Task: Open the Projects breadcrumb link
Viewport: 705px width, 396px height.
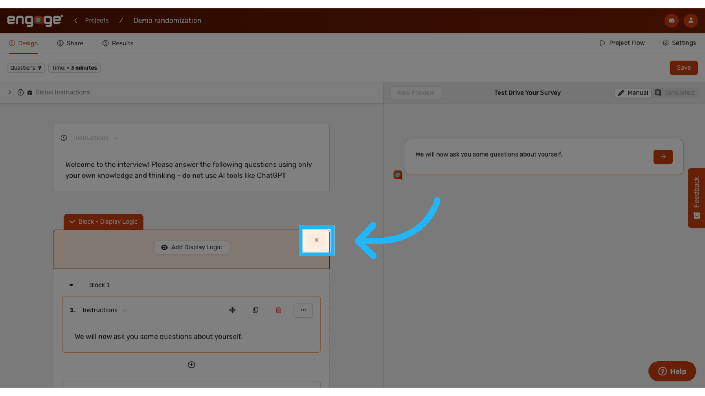Action: 97,21
